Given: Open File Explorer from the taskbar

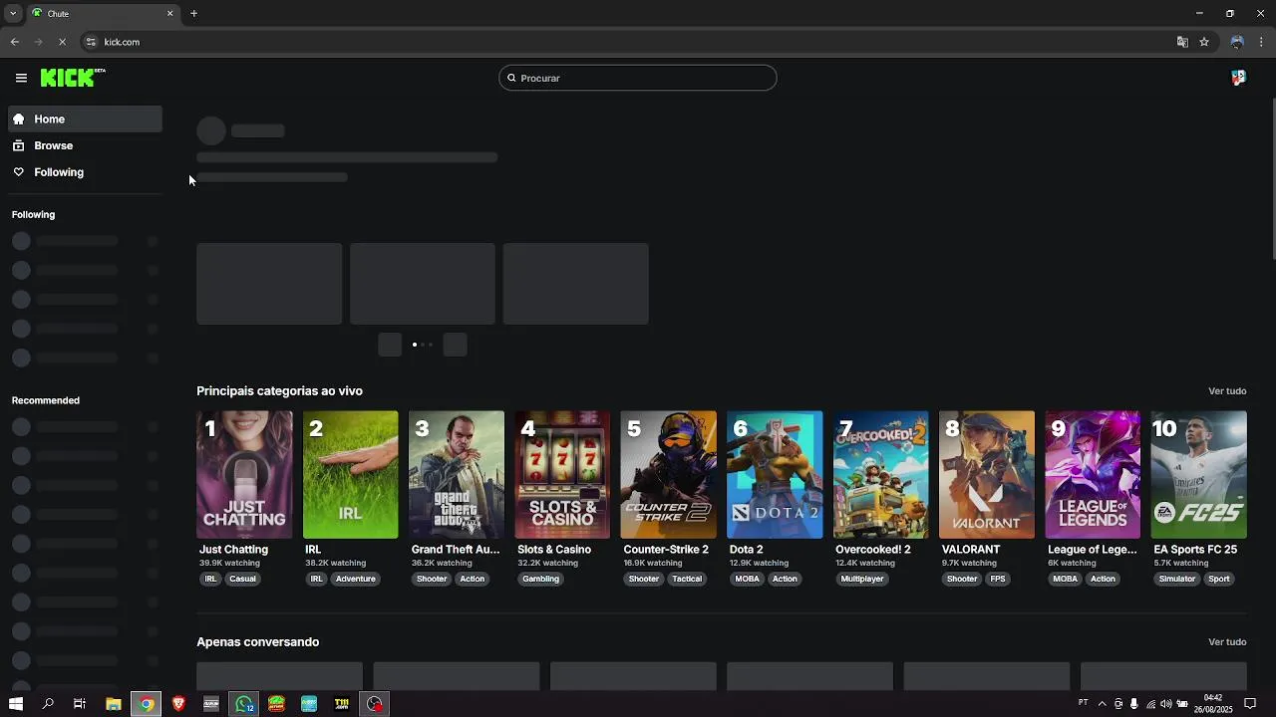Looking at the screenshot, I should (x=114, y=704).
